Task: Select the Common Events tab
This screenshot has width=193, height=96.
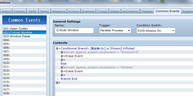Action: click(x=167, y=11)
